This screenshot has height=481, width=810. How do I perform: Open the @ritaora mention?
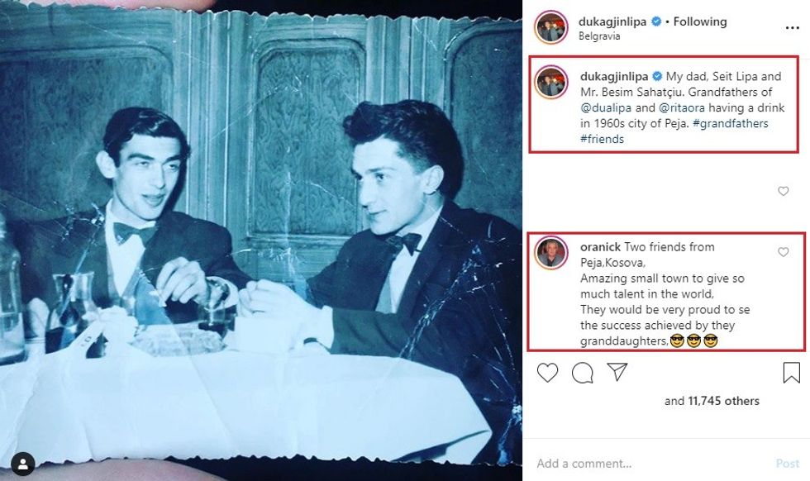tap(682, 107)
